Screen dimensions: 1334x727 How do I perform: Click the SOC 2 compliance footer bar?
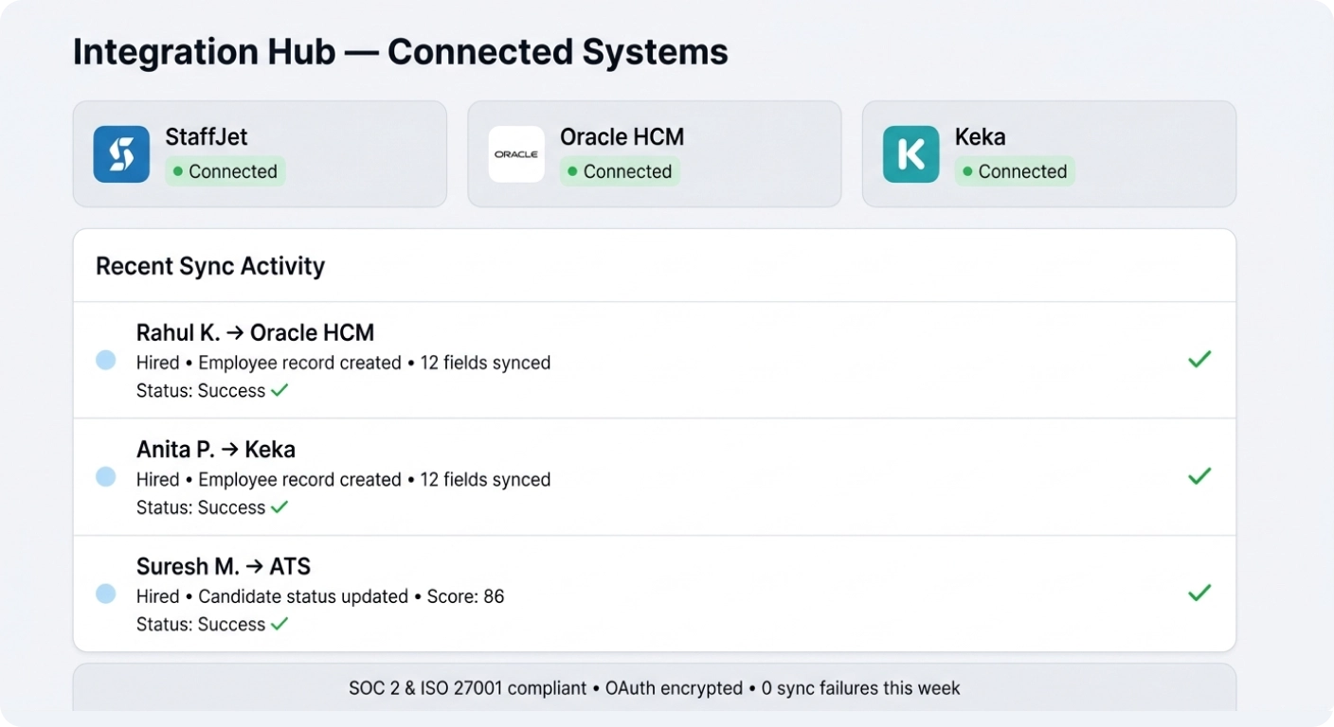tap(654, 688)
